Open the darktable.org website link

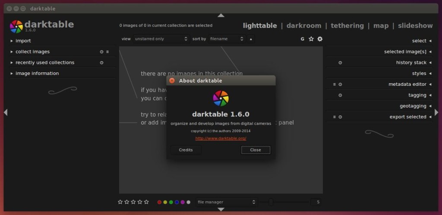[x=221, y=138]
